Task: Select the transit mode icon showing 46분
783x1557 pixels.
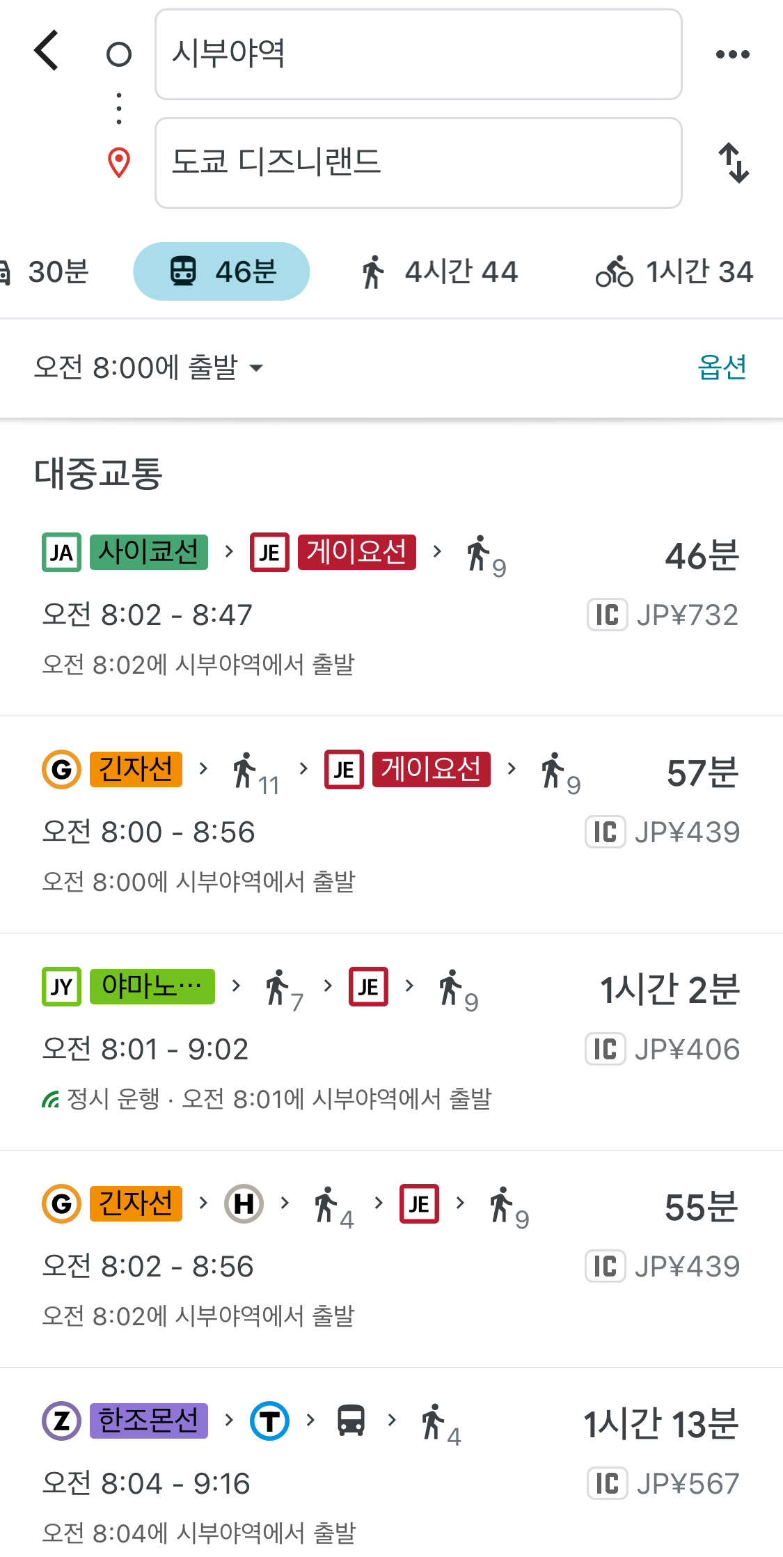Action: [184, 271]
